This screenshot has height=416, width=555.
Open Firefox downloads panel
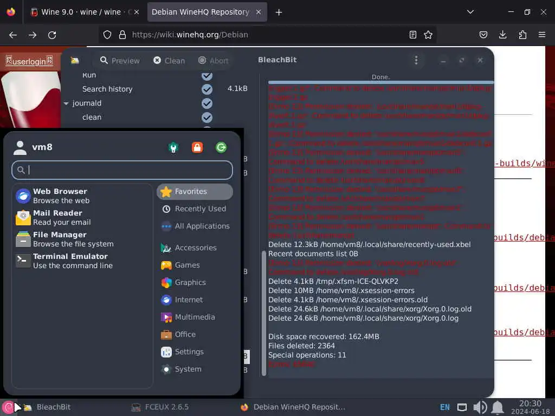tap(502, 35)
